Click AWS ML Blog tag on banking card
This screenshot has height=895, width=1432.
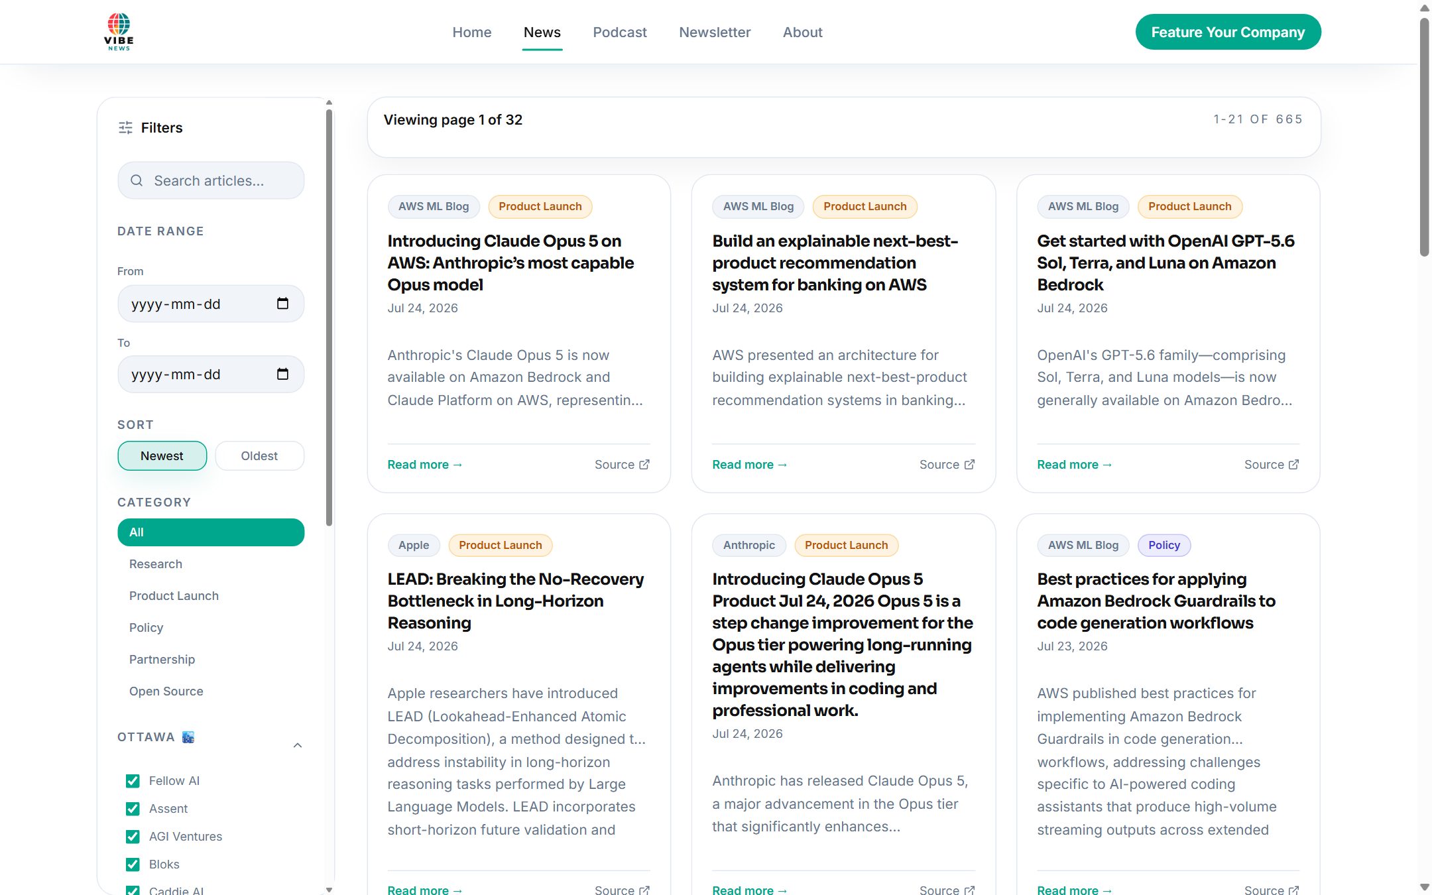[x=758, y=206]
